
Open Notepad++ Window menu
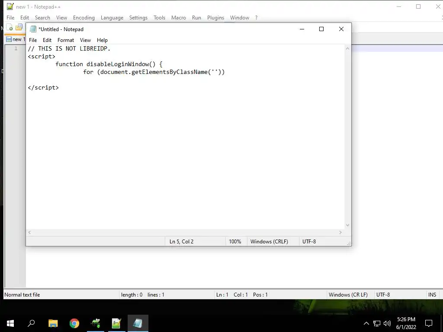240,17
